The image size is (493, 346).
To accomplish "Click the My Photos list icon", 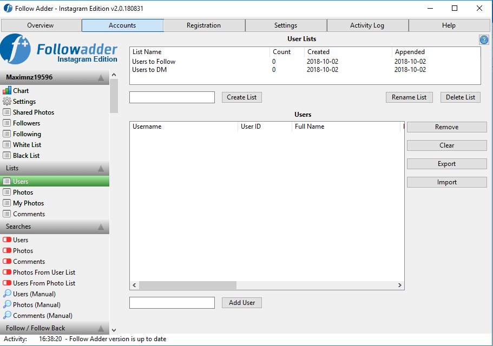I will point(7,203).
